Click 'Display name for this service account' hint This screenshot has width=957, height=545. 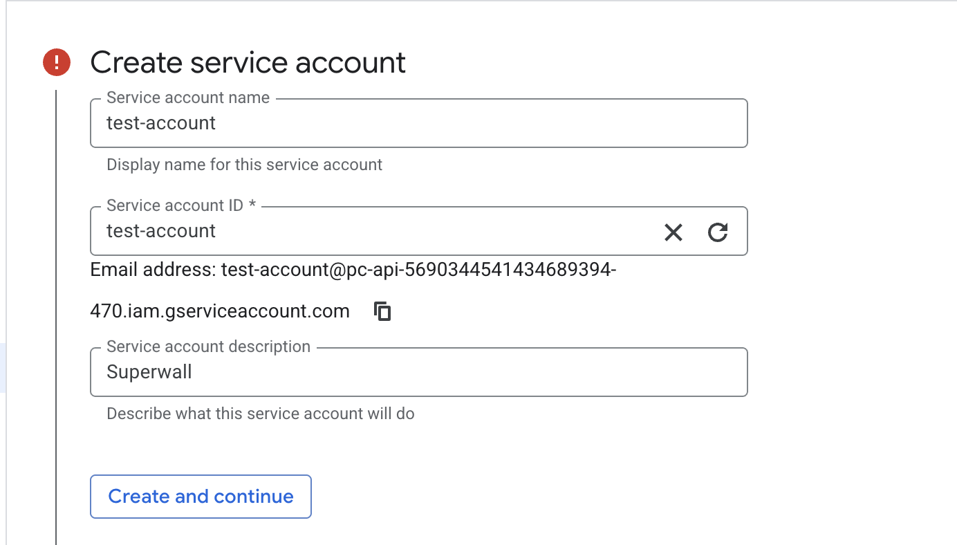click(x=244, y=165)
